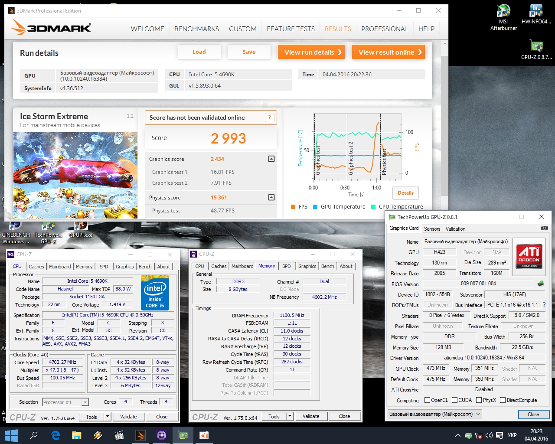Enable the OpenCL checkbox in GPU-Z
555x444 pixels.
click(x=427, y=400)
